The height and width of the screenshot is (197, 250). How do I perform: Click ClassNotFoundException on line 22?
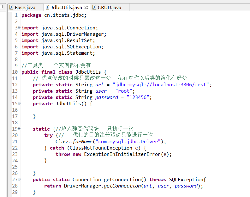click(x=101, y=148)
